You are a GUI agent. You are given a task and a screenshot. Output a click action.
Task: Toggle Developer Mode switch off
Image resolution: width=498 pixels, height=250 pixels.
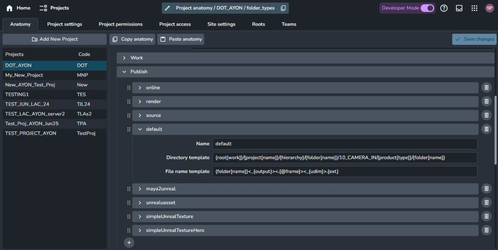click(x=427, y=8)
